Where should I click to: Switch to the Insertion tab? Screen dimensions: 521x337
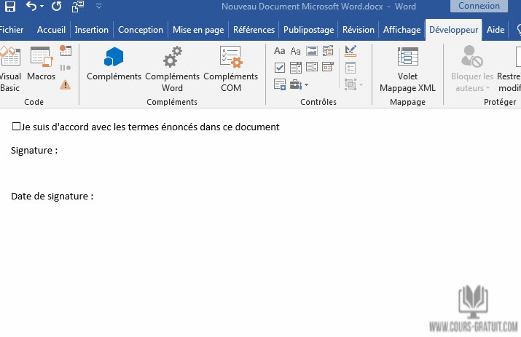pyautogui.click(x=91, y=30)
